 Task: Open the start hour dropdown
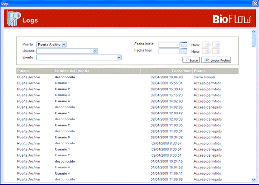(205, 45)
